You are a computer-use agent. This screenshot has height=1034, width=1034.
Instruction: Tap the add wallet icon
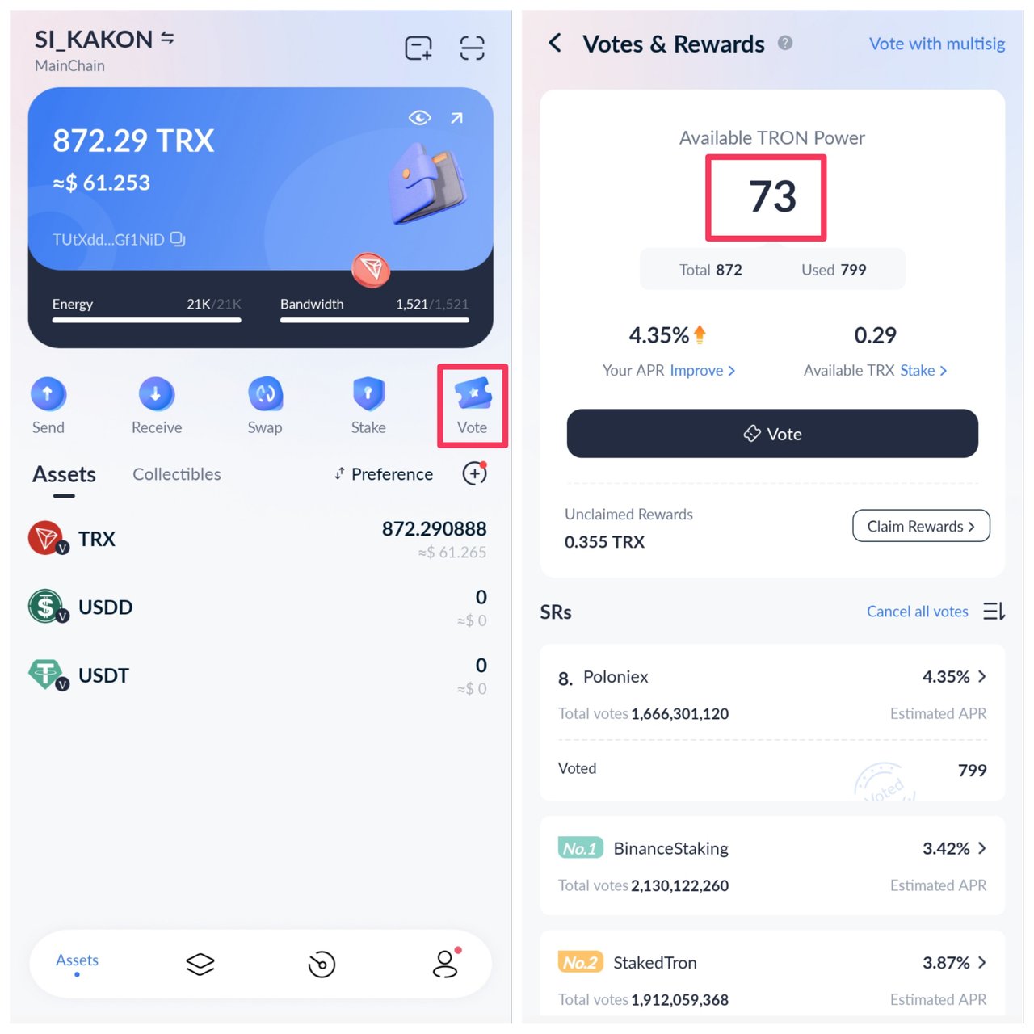pos(418,48)
